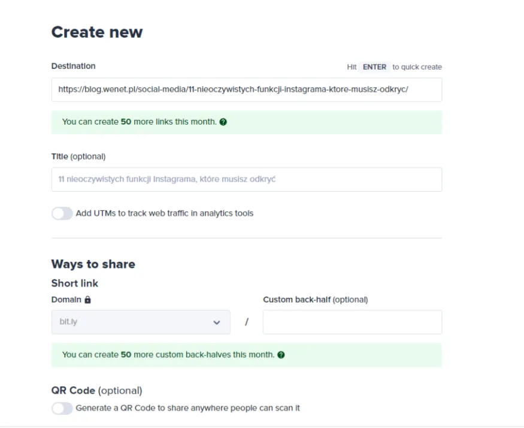Click the ENTER key badge hint
The width and height of the screenshot is (524, 428).
[x=374, y=67]
